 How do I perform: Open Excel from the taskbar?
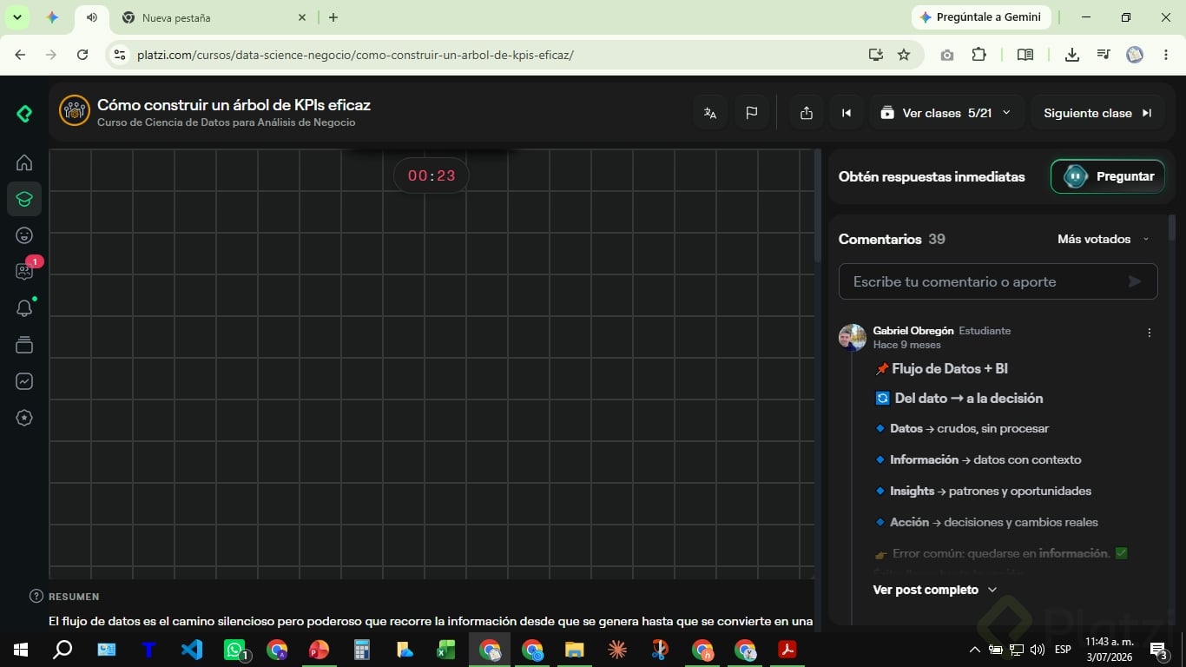click(x=446, y=650)
